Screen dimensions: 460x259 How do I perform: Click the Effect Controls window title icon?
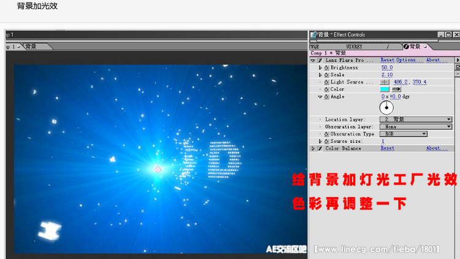click(x=314, y=34)
